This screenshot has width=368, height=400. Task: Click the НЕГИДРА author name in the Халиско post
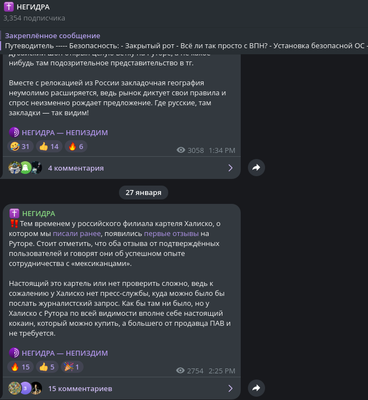[39, 213]
